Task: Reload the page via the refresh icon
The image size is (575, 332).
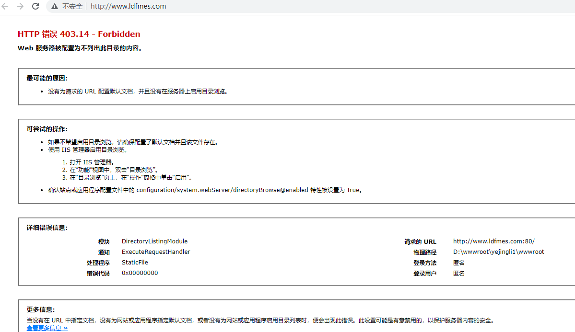Action: coord(35,6)
